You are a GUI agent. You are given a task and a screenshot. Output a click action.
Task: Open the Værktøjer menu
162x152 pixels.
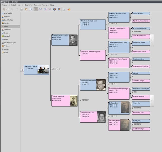pos(46,5)
